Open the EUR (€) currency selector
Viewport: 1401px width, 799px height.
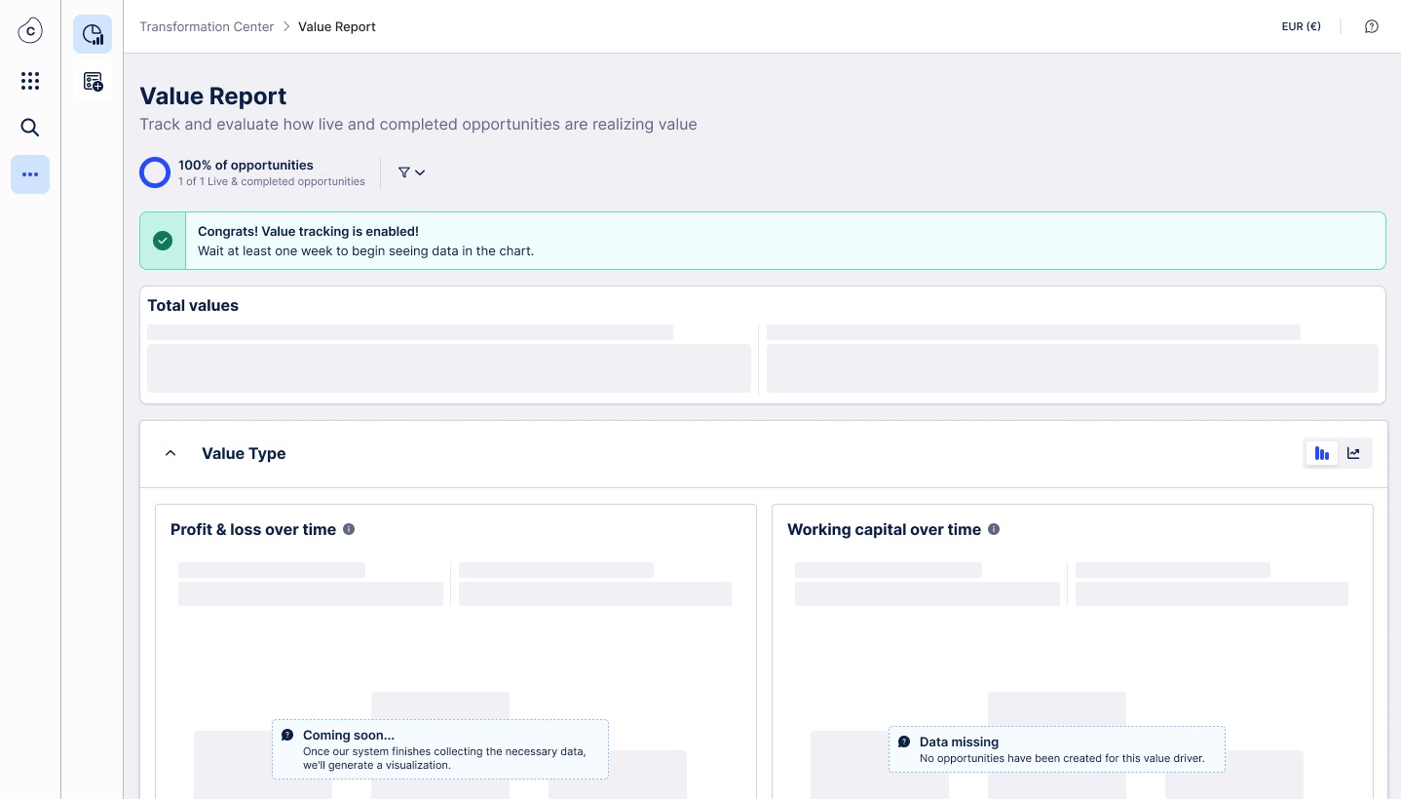[x=1301, y=26]
